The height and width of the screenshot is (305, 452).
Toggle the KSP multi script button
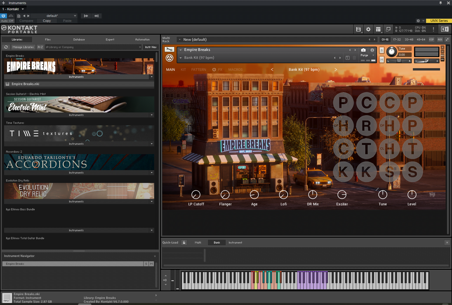[432, 40]
